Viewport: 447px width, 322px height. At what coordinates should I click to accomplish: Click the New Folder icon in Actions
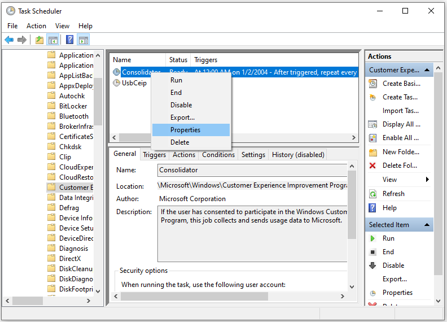click(x=373, y=152)
